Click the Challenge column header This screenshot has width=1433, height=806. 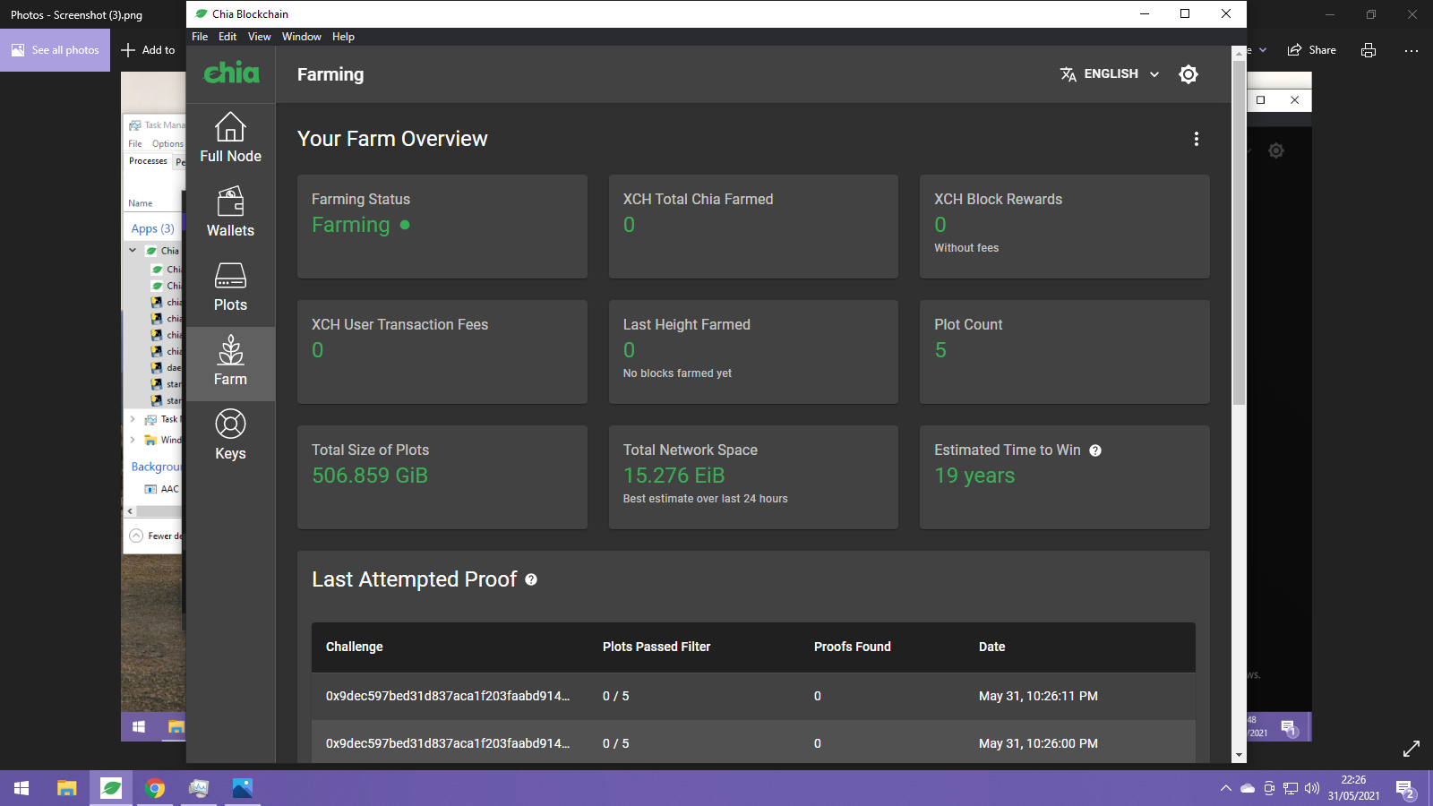click(x=354, y=647)
